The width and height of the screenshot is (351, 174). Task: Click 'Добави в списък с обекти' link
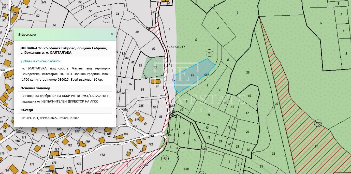pos(41,61)
